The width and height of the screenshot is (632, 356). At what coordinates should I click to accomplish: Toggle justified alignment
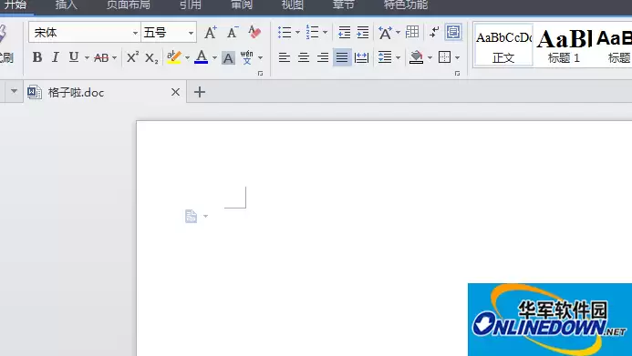pos(342,57)
